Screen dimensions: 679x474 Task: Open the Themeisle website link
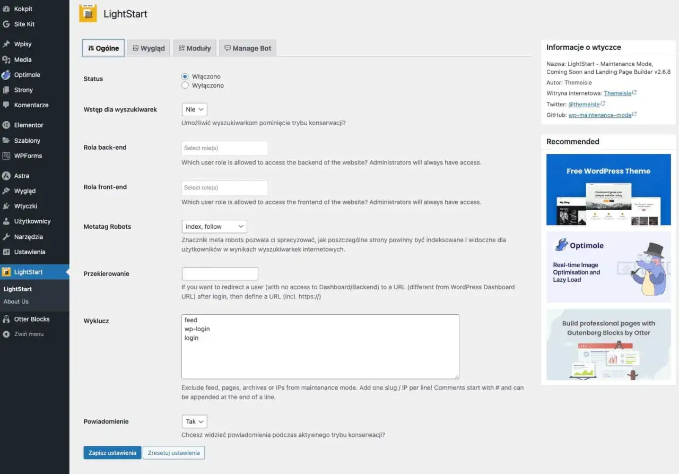tap(617, 93)
